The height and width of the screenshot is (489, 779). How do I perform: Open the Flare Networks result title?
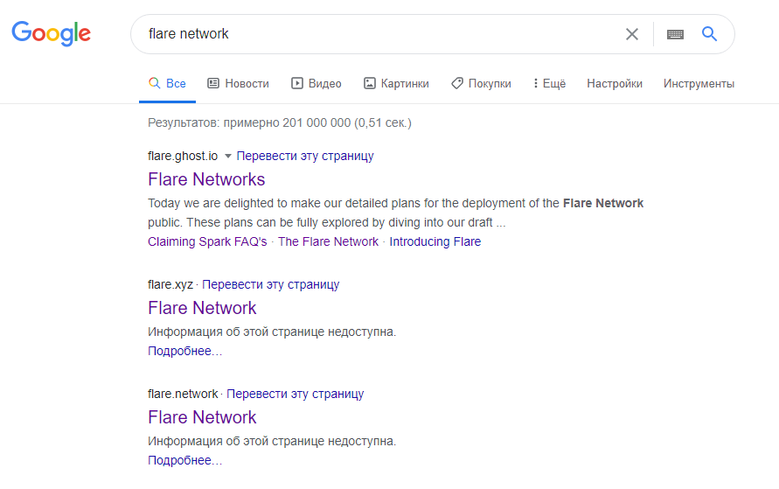pyautogui.click(x=206, y=179)
